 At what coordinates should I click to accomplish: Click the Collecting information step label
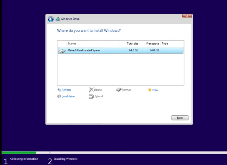24,159
